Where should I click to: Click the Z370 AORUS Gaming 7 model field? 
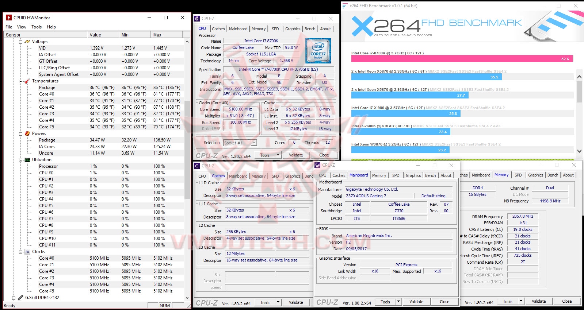point(379,196)
